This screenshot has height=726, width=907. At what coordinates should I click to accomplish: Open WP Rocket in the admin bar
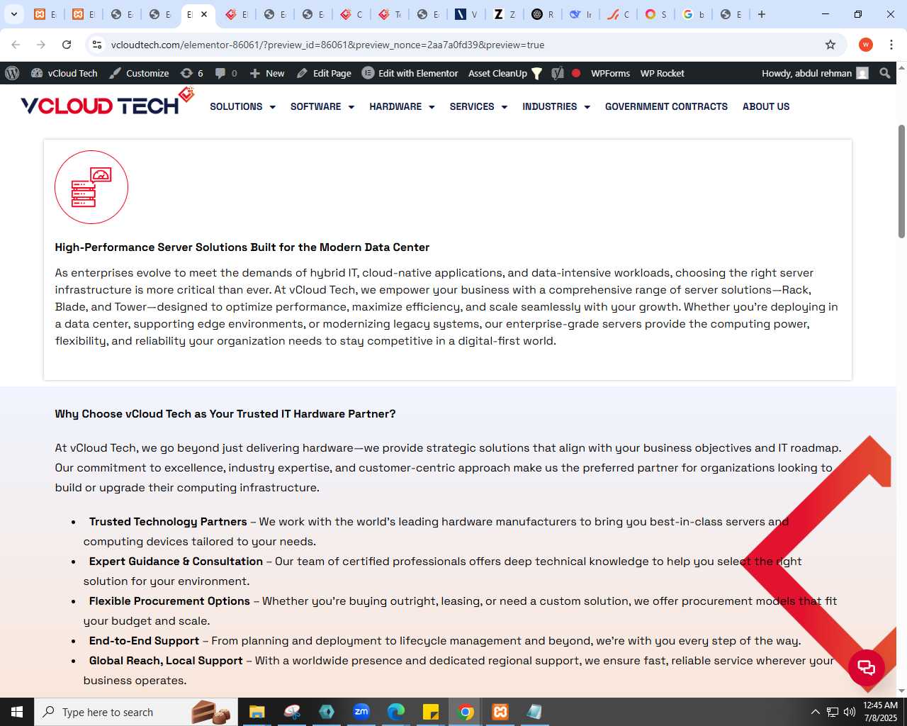pyautogui.click(x=662, y=73)
